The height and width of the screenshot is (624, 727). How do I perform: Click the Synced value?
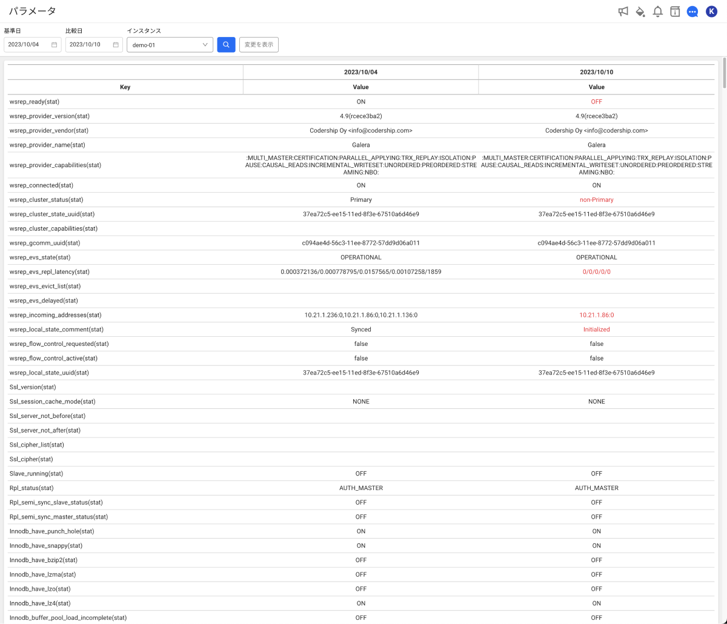click(x=361, y=330)
